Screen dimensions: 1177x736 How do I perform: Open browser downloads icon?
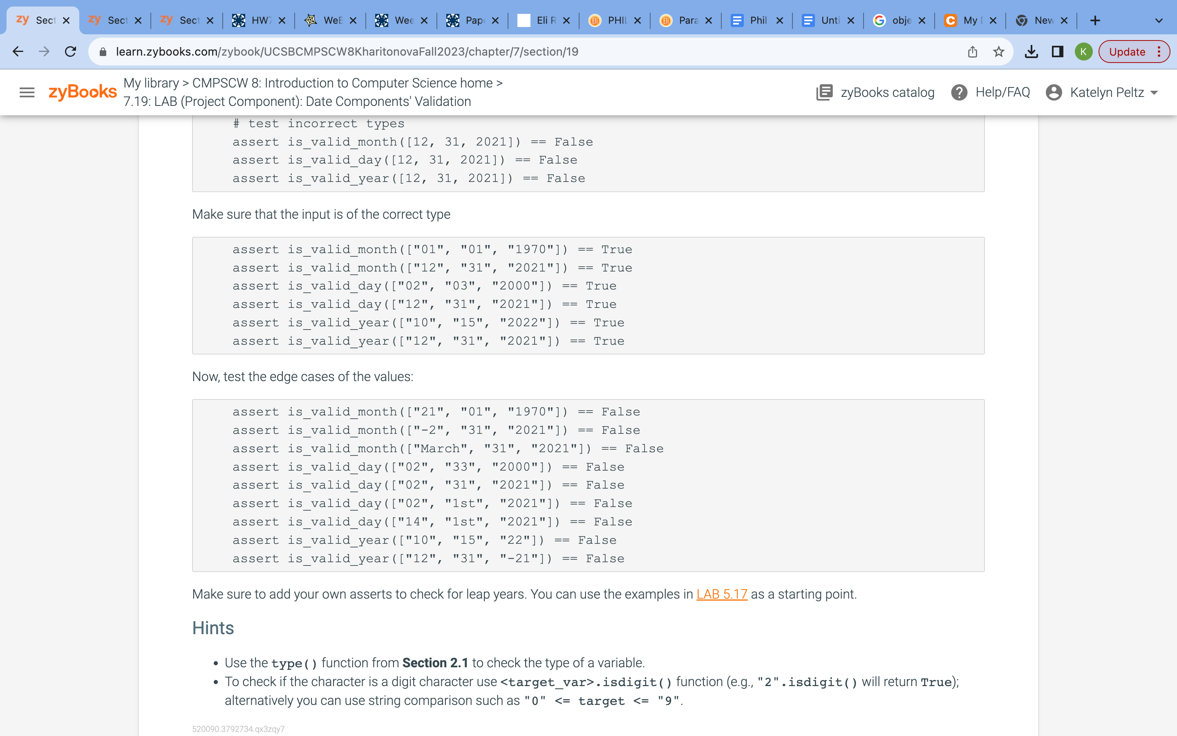coord(1031,52)
